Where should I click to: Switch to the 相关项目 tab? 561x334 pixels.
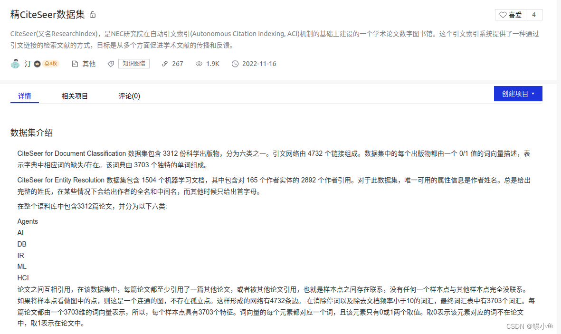[75, 96]
